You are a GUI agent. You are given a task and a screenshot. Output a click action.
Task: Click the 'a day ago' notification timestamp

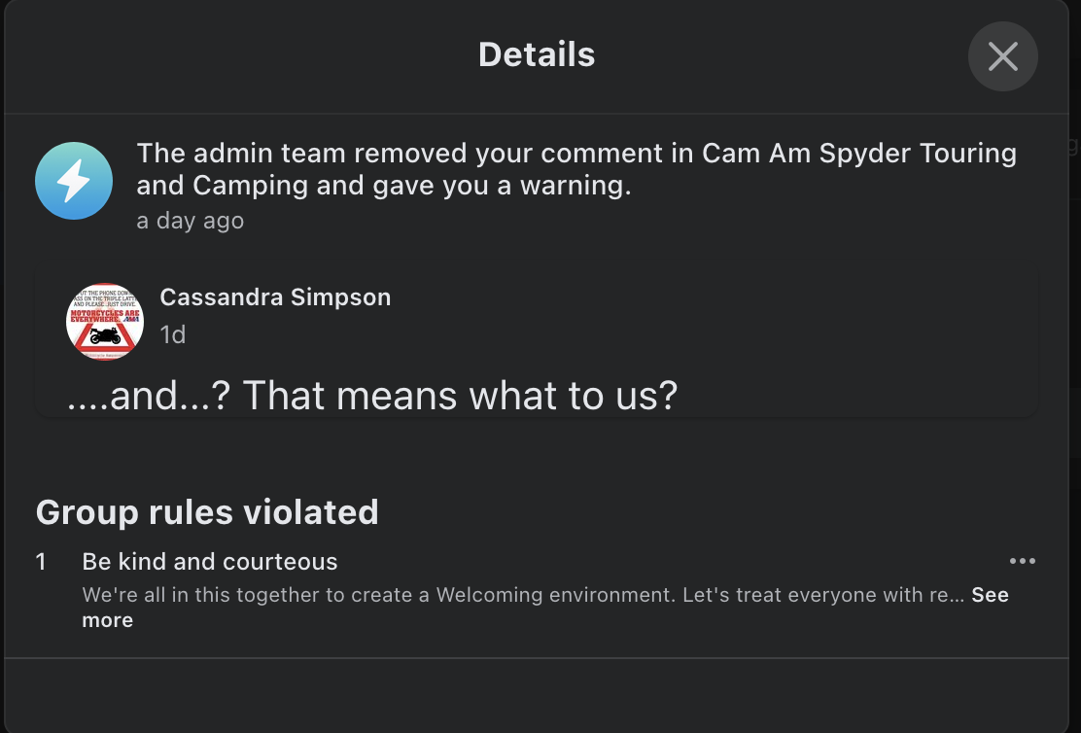[190, 221]
